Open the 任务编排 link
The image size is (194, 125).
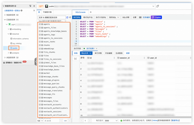[x=146, y=17]
